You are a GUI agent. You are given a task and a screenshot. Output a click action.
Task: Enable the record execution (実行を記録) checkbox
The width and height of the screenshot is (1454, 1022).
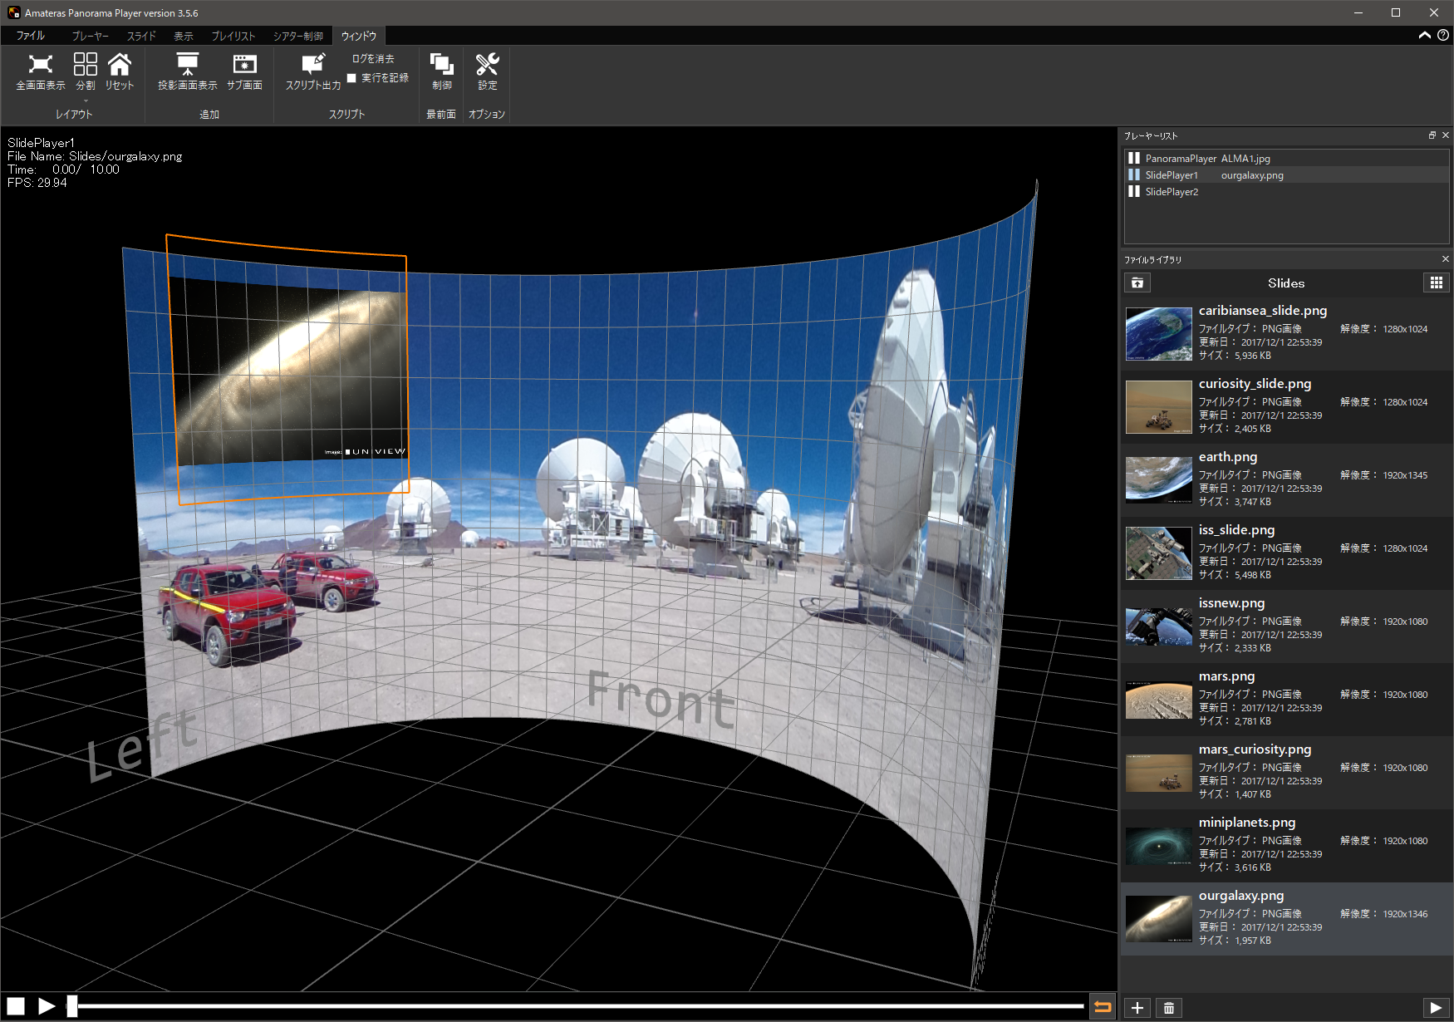(x=351, y=78)
